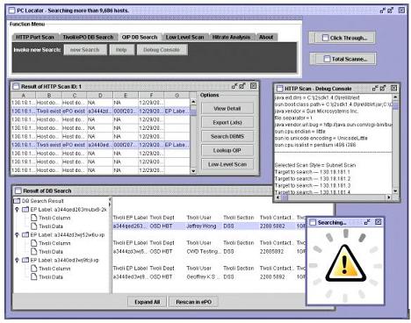Close the HTTP Scan Debug Console window

[393, 88]
